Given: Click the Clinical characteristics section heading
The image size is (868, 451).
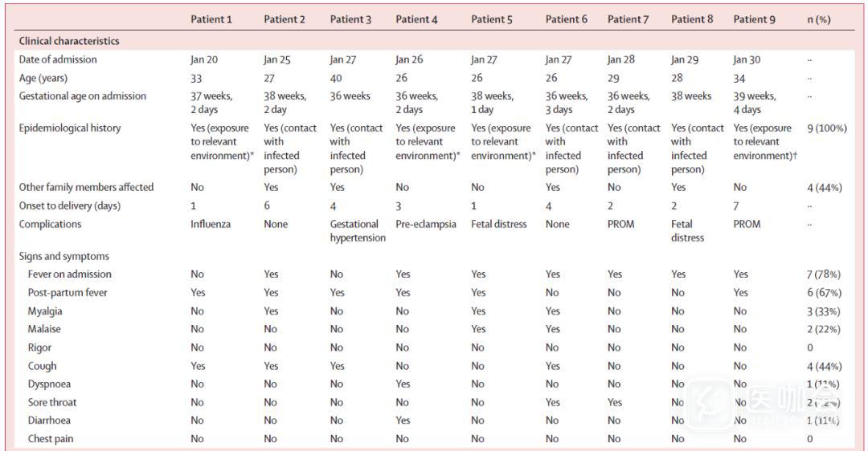Looking at the screenshot, I should [68, 41].
